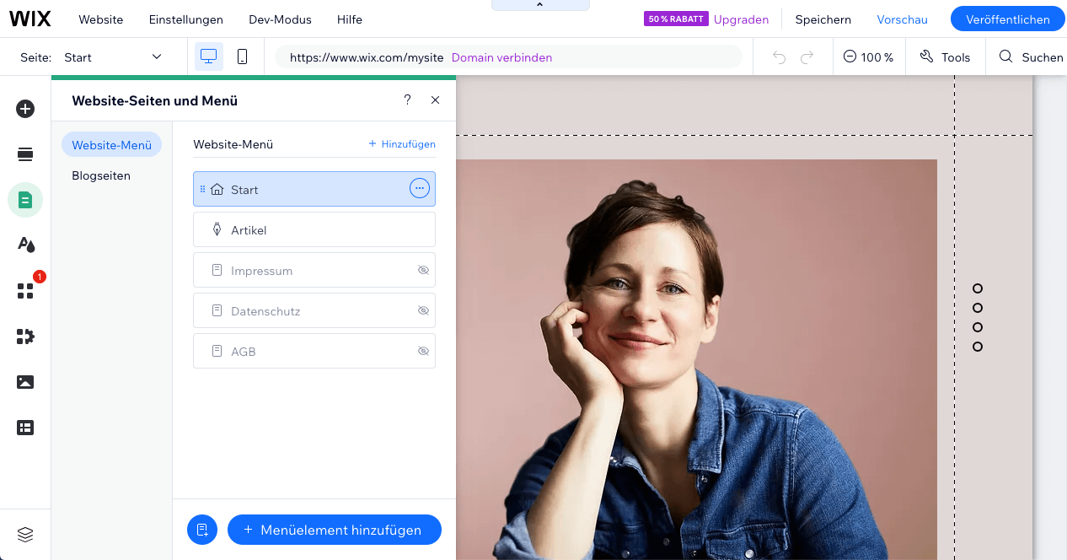The image size is (1067, 560).
Task: Switch to desktop view icon
Action: coord(209,57)
